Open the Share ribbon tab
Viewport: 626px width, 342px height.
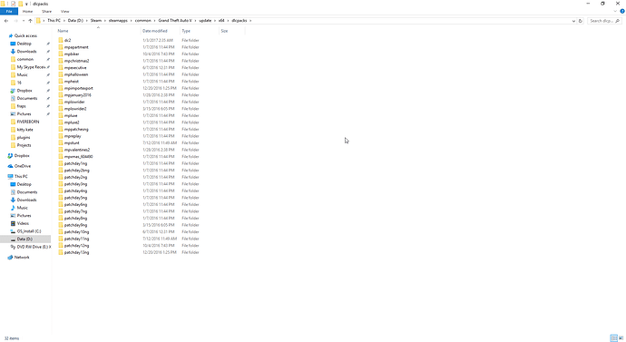click(x=46, y=11)
